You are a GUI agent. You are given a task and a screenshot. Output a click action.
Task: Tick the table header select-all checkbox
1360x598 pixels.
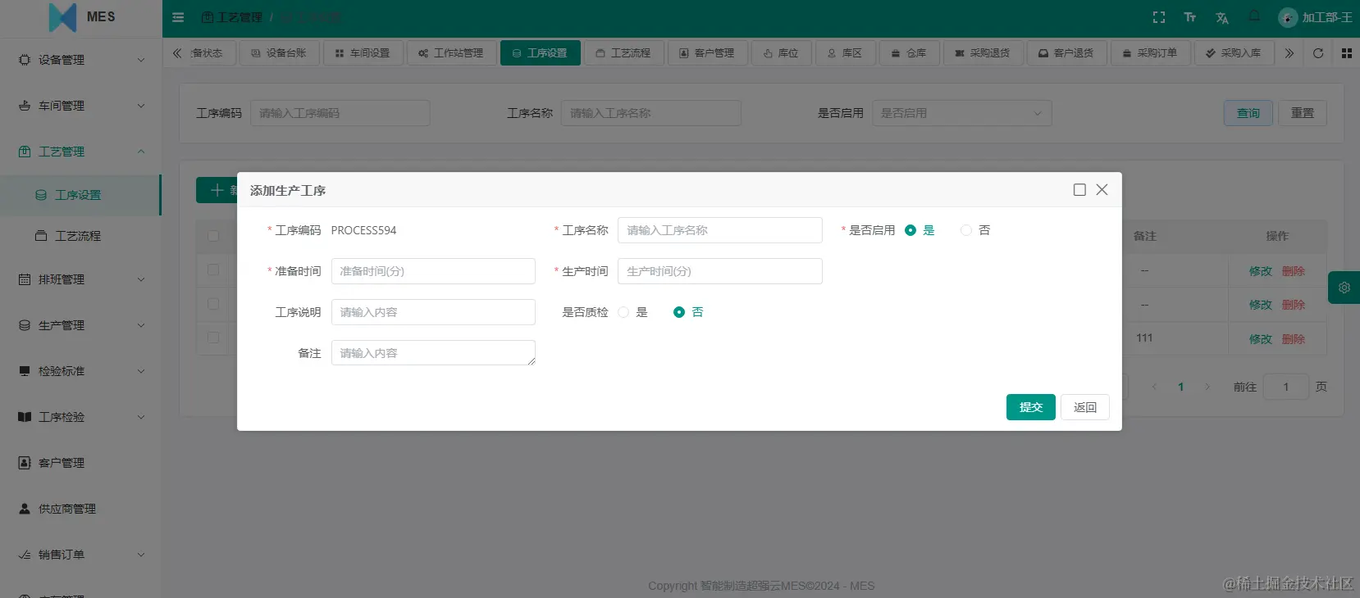pos(213,236)
